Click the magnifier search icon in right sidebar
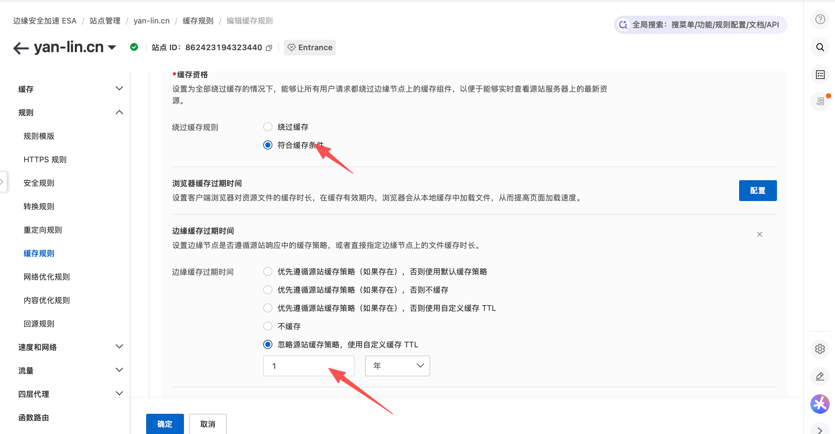 (x=820, y=47)
